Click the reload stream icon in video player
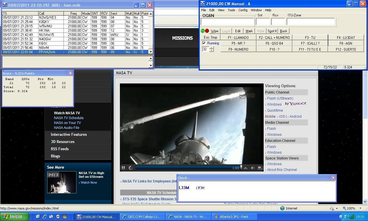368x221 pixels. (x=130, y=168)
